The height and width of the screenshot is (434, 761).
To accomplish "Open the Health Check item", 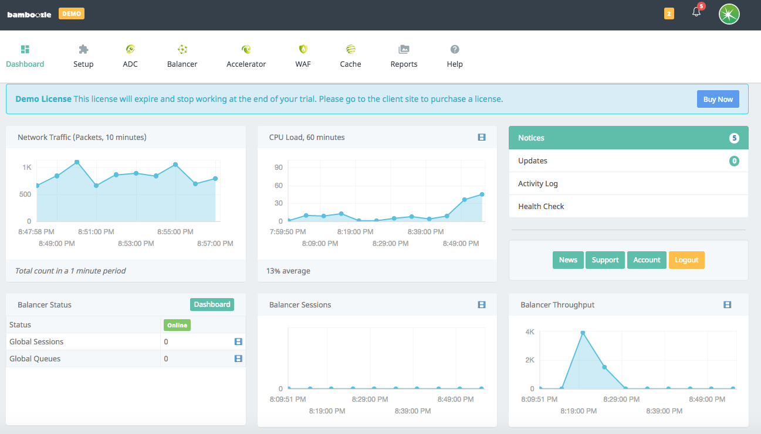I will pyautogui.click(x=628, y=206).
